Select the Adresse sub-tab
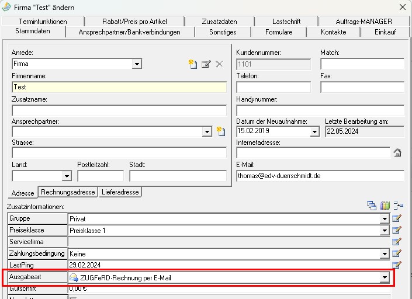 tap(23, 193)
